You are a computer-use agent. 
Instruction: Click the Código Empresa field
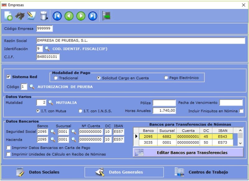pyautogui.click(x=45, y=29)
